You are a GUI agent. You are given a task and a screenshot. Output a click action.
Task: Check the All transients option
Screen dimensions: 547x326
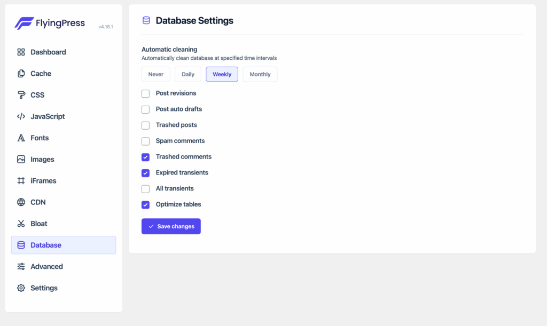(145, 188)
